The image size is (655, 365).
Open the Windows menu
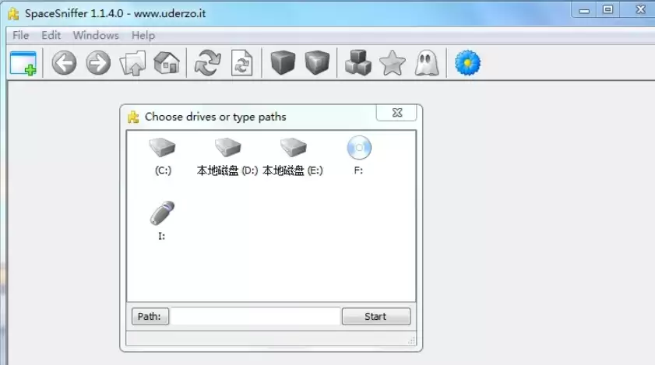click(x=96, y=35)
